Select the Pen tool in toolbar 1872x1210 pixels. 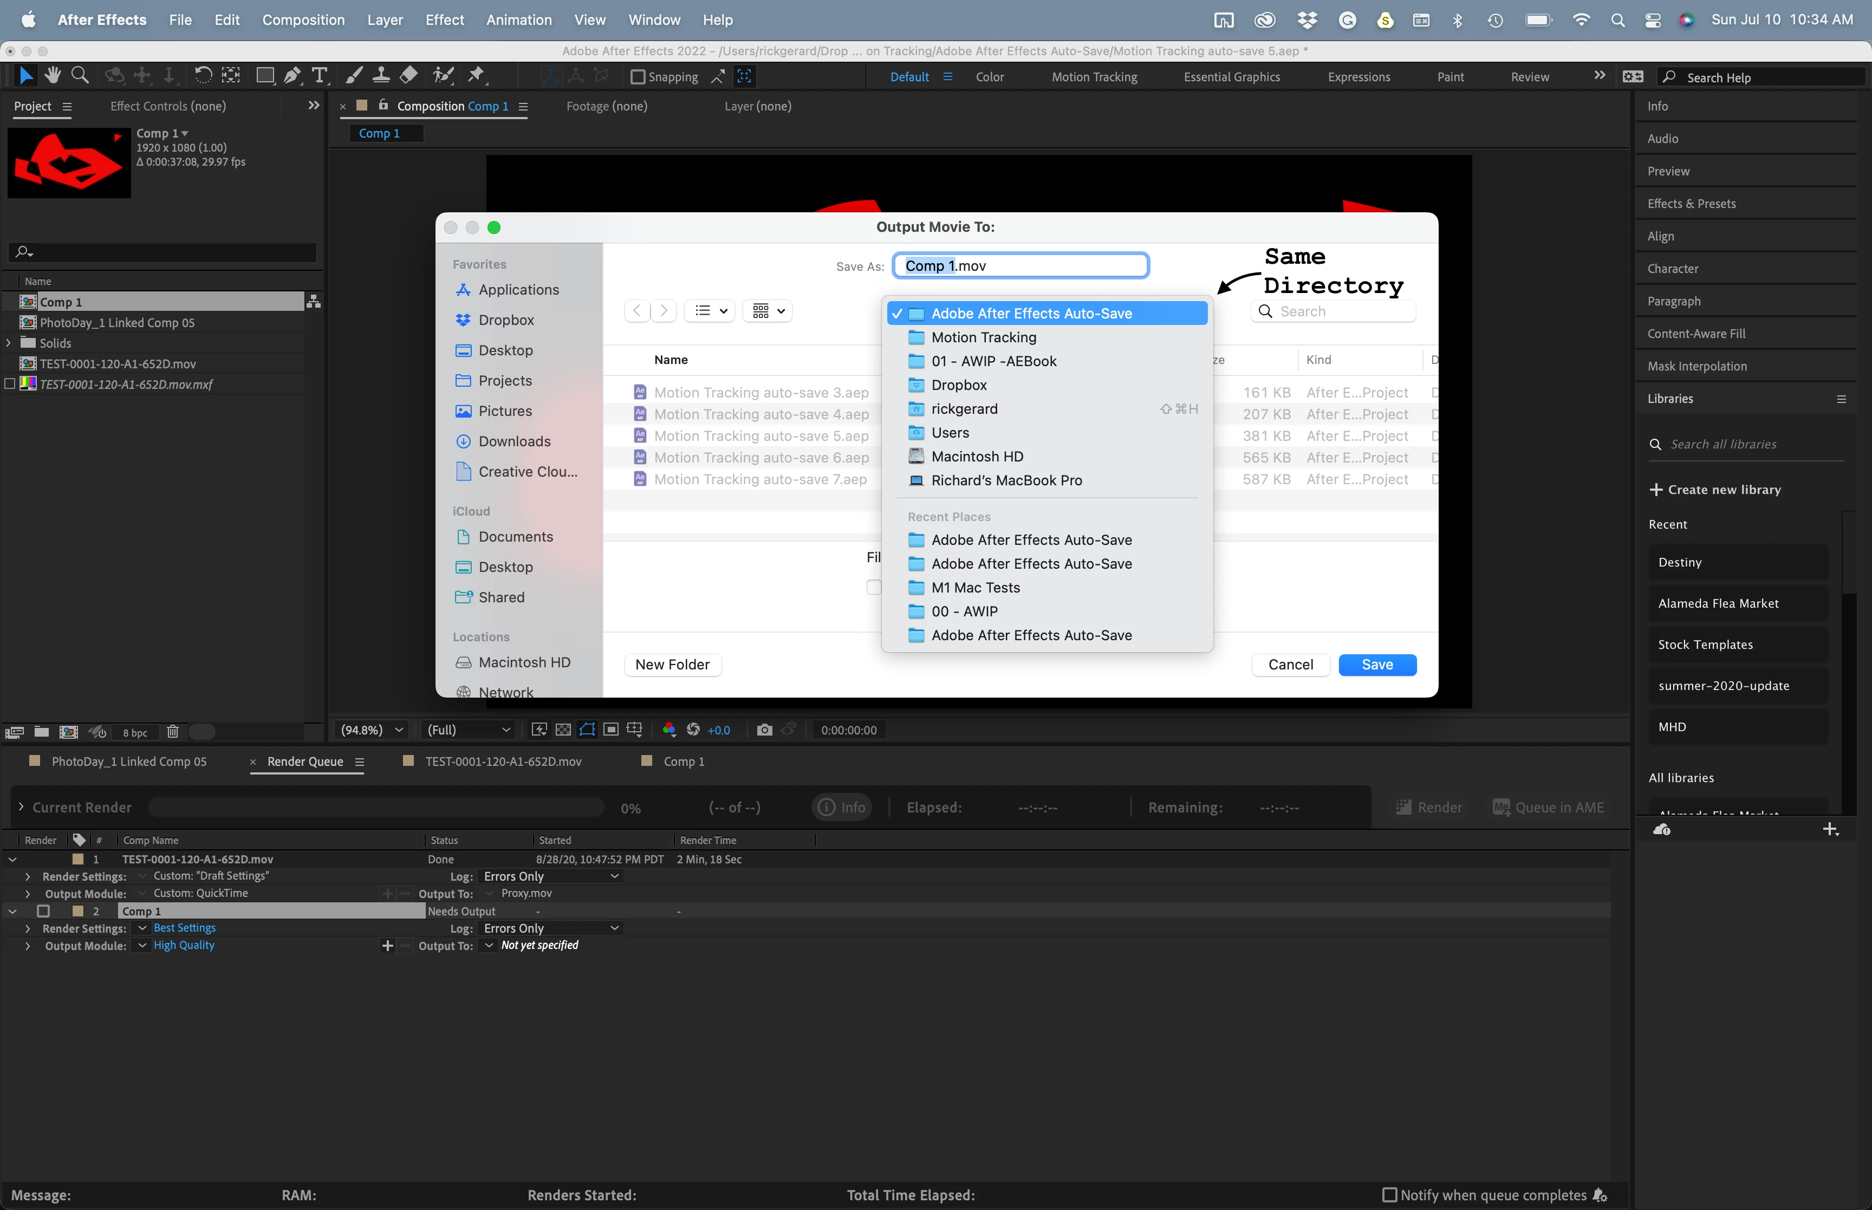coord(291,76)
